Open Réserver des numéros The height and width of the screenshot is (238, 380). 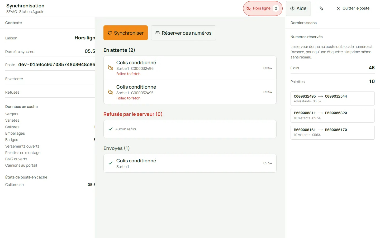click(x=183, y=33)
